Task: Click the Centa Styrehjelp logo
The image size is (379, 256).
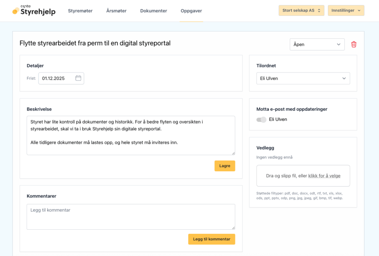Action: pyautogui.click(x=34, y=11)
